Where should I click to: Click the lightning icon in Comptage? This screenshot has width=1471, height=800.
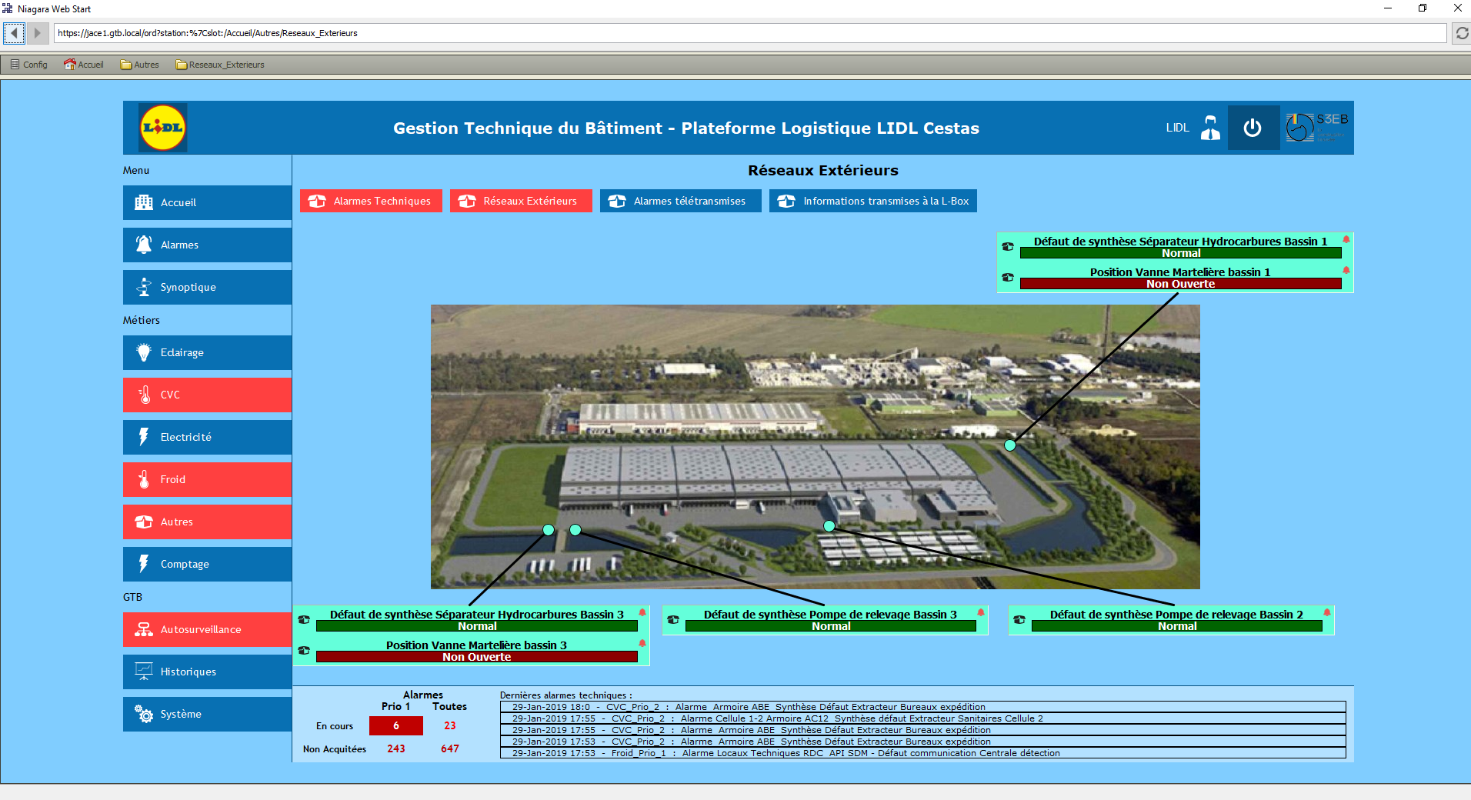pos(144,564)
